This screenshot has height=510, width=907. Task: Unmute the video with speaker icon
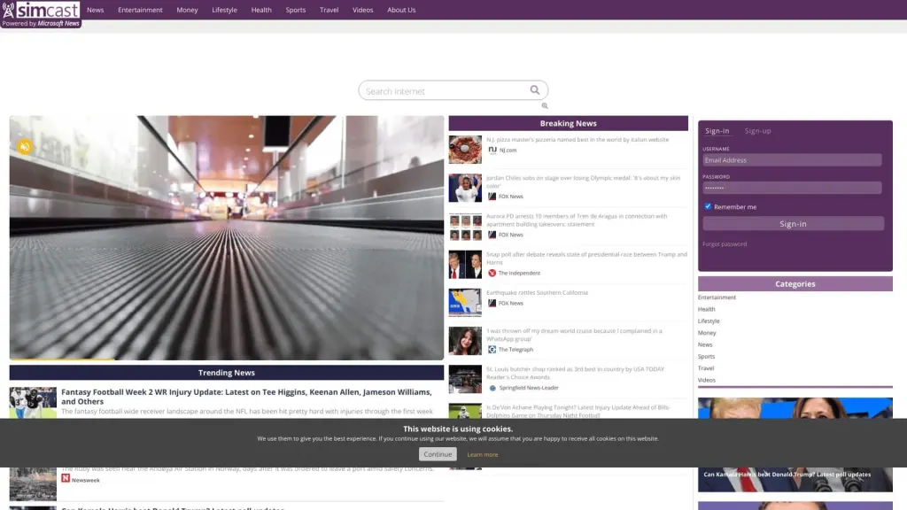(x=24, y=147)
